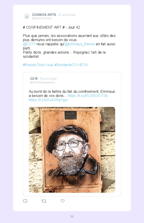Open the @christianguemy handle
The width and height of the screenshot is (144, 223).
(42, 82)
